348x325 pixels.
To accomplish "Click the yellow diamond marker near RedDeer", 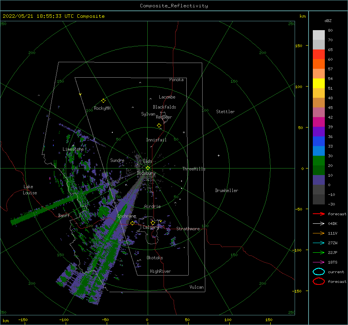I will coord(159,126).
